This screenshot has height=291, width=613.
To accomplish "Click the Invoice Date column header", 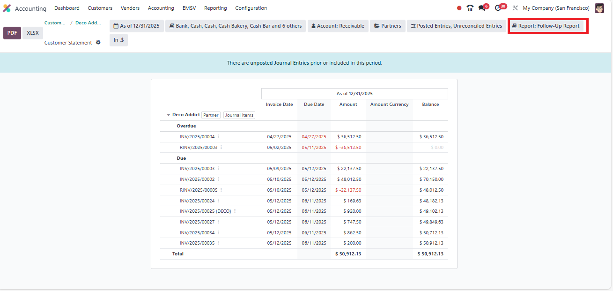I will pyautogui.click(x=280, y=104).
